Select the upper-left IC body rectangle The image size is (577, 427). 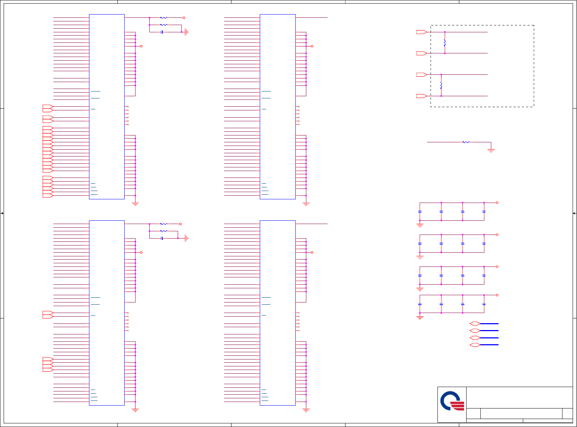(107, 107)
